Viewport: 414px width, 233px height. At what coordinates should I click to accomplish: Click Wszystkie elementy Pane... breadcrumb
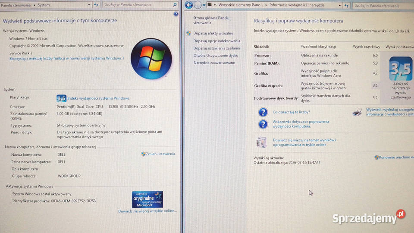coord(241,5)
